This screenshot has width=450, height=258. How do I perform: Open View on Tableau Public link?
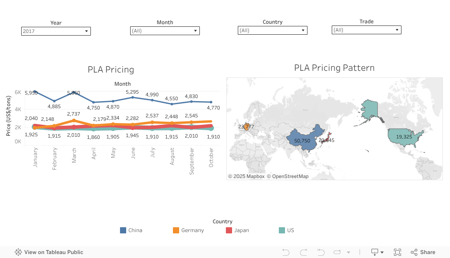tap(53, 252)
